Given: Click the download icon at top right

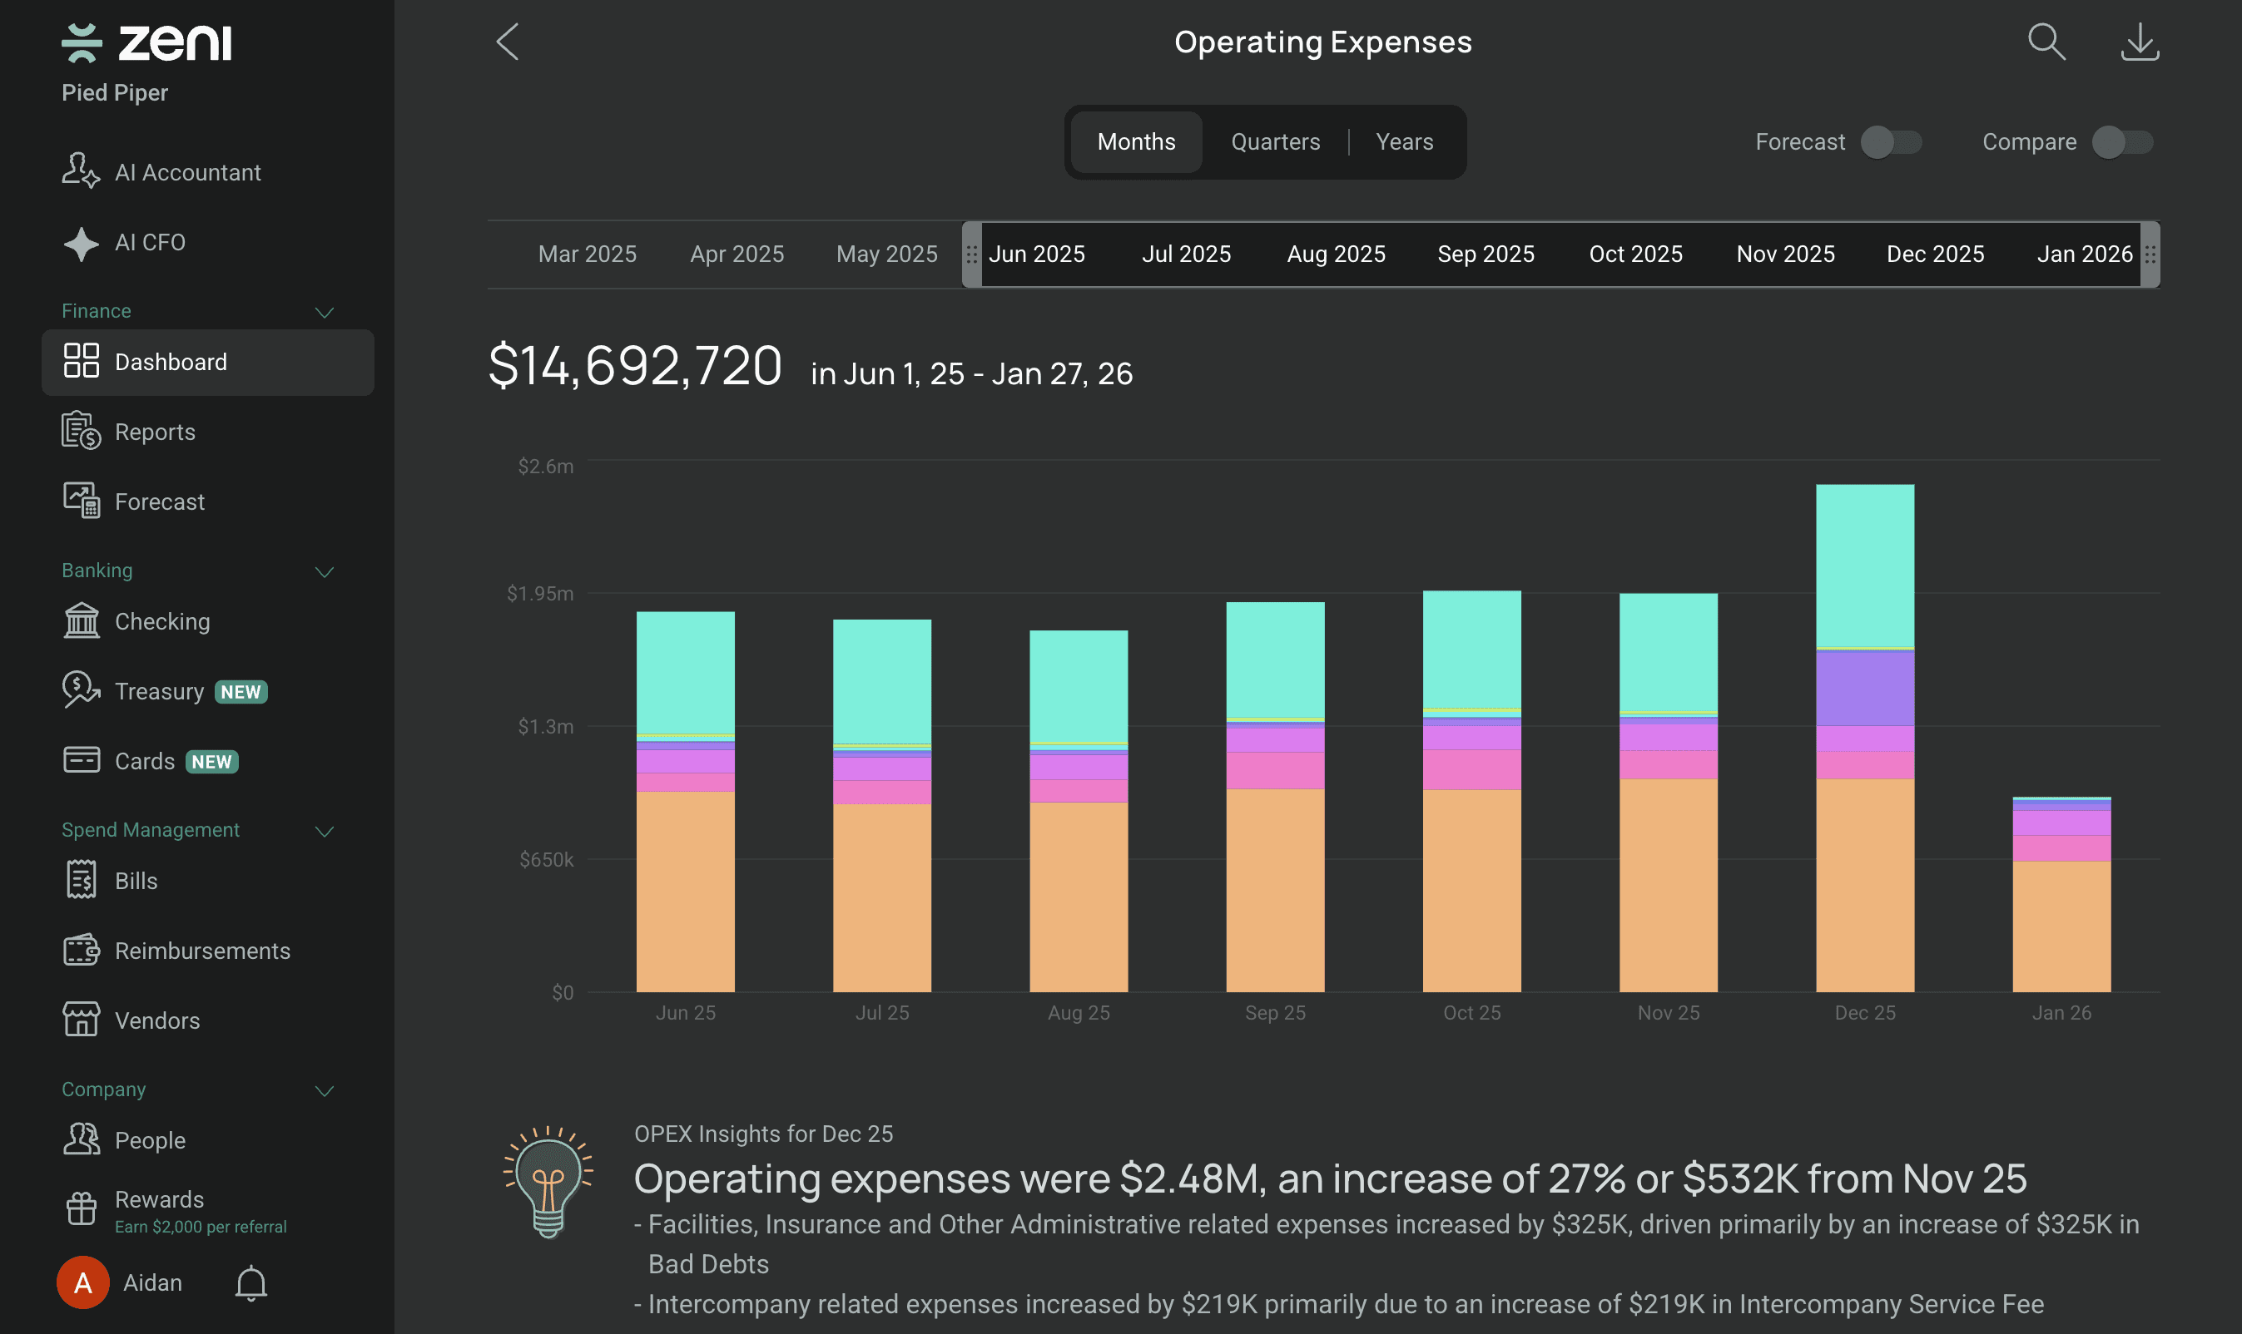Looking at the screenshot, I should click(x=2140, y=42).
